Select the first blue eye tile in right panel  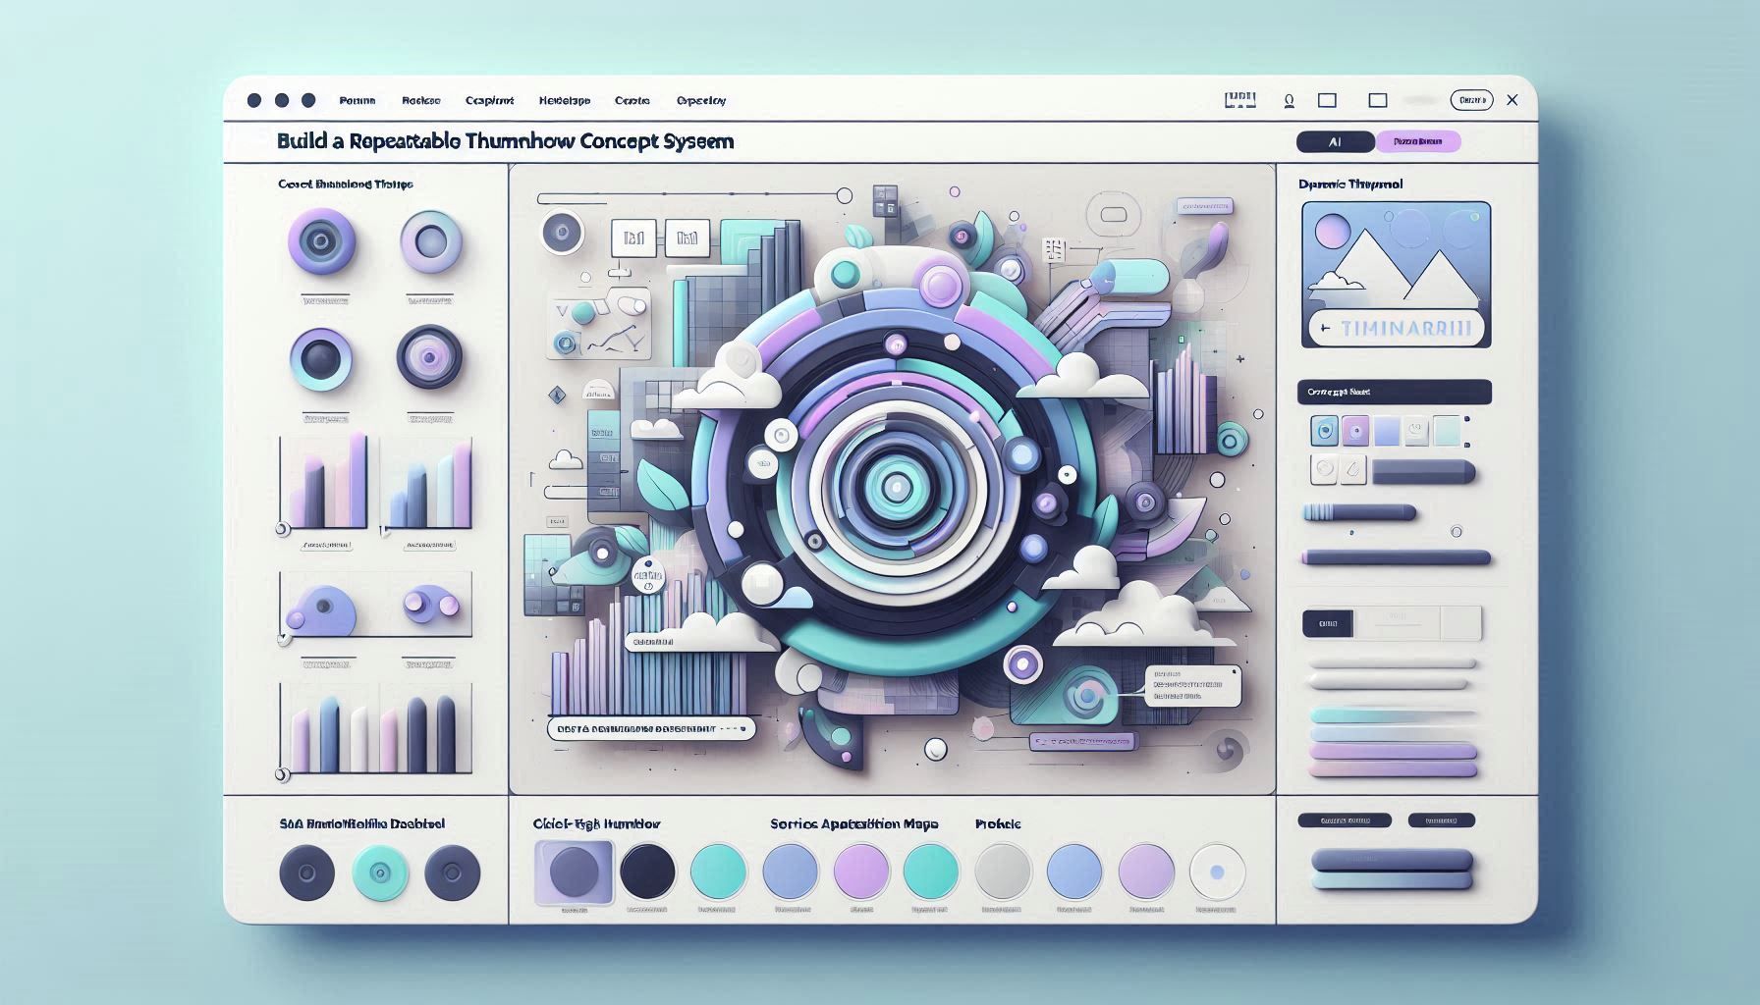[1325, 430]
